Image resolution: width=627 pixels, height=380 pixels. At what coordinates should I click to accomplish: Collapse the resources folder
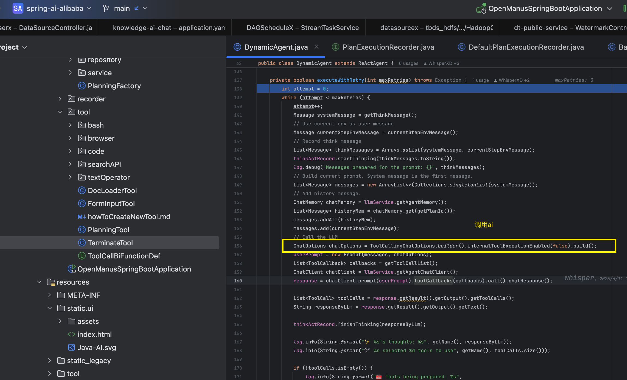pos(39,282)
